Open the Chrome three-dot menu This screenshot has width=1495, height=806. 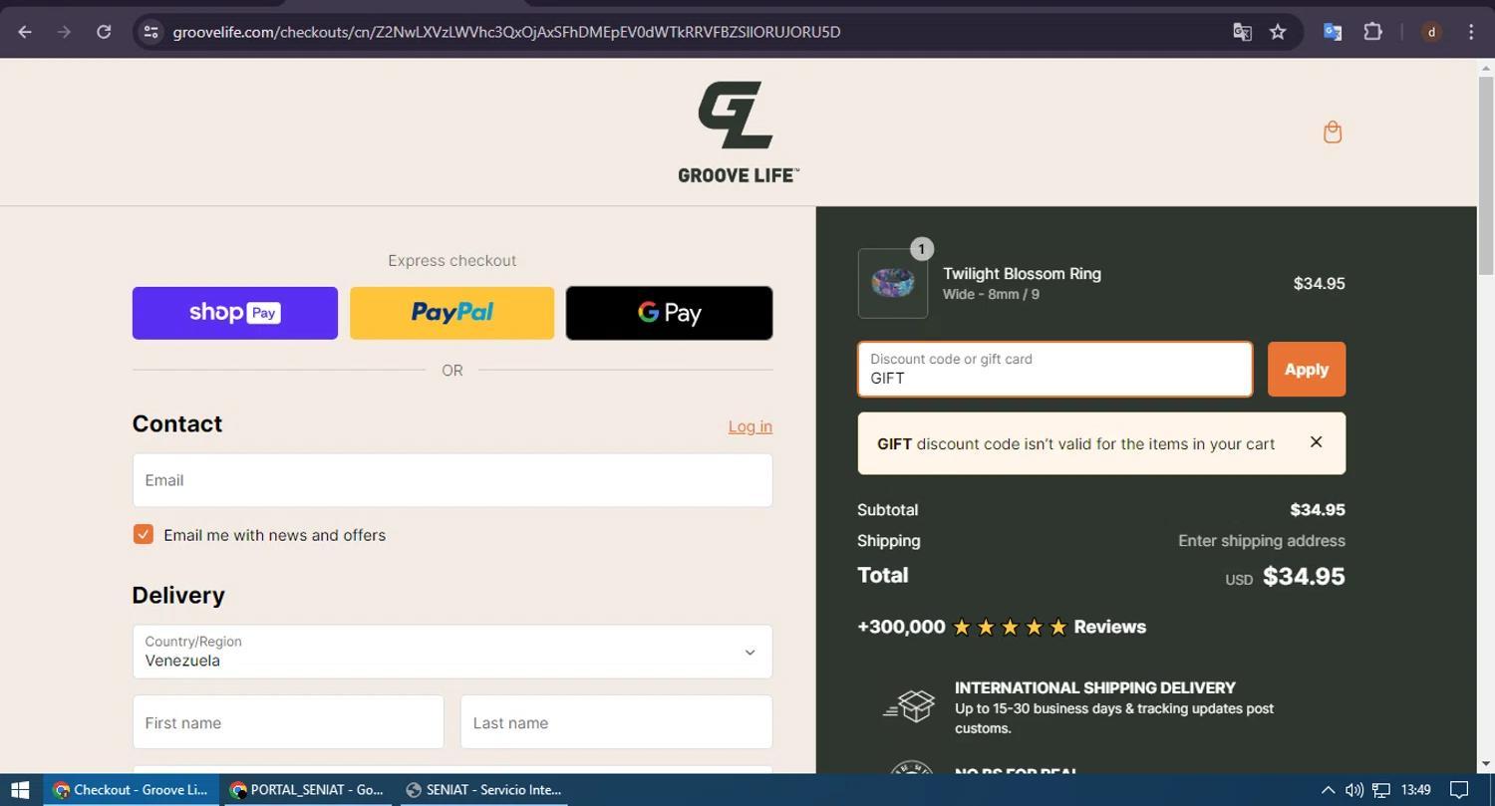point(1471,32)
